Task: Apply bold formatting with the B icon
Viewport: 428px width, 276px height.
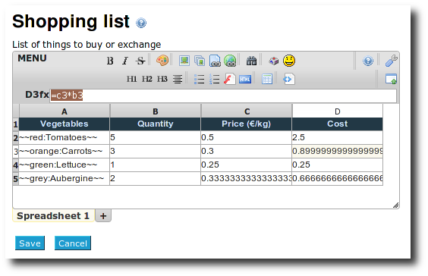Action: pos(110,61)
